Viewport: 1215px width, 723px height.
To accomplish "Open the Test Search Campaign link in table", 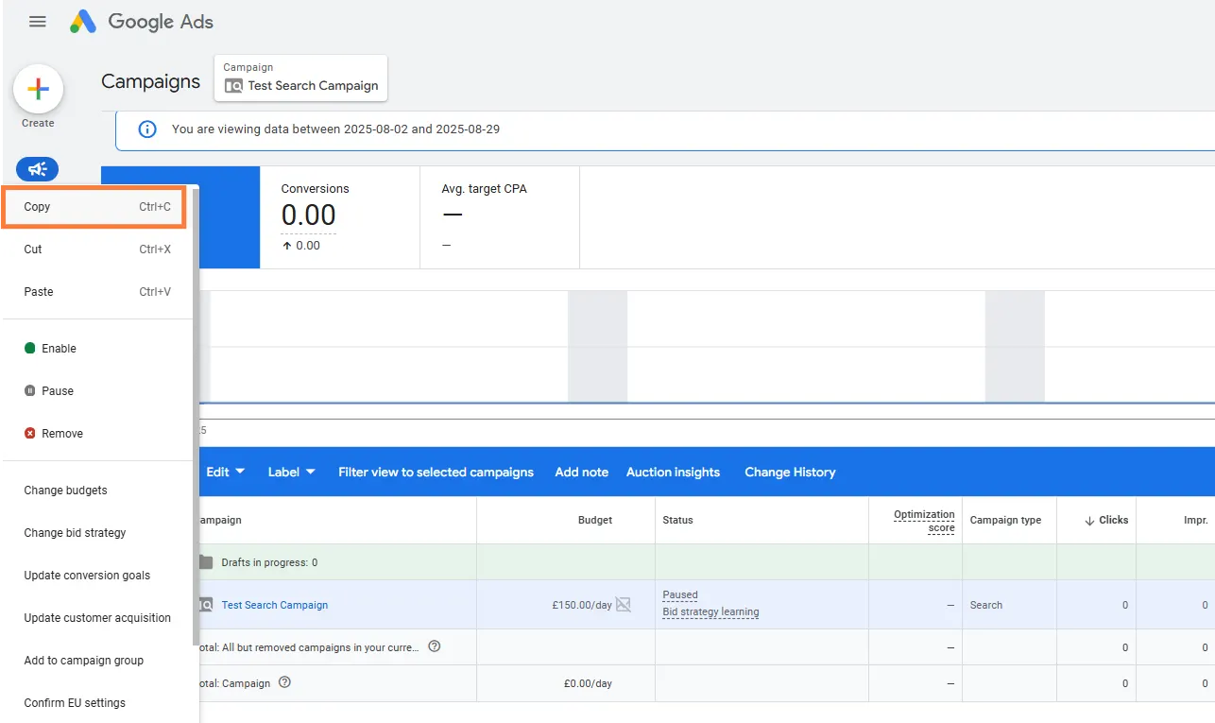I will (x=275, y=605).
